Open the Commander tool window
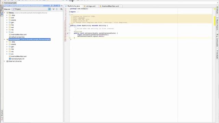Screen dimensions: 219x123 tap(217, 40)
